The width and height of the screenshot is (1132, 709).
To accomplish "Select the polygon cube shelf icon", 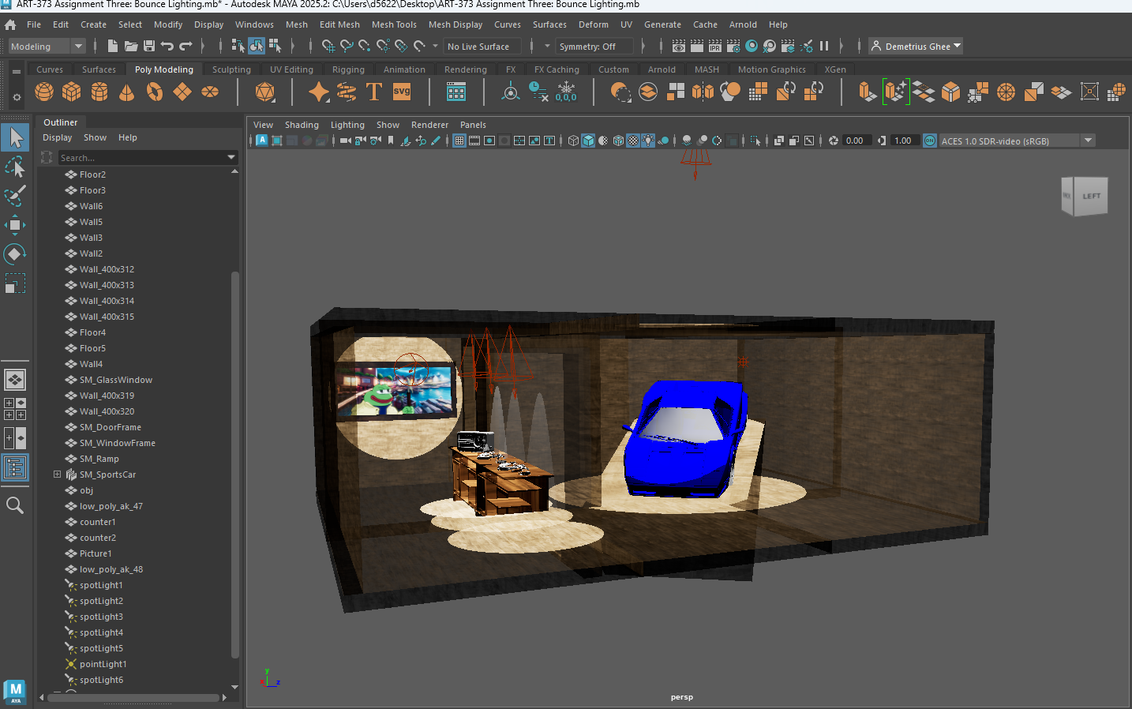I will pos(71,92).
